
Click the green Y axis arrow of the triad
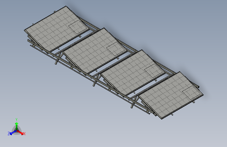(x=17, y=126)
